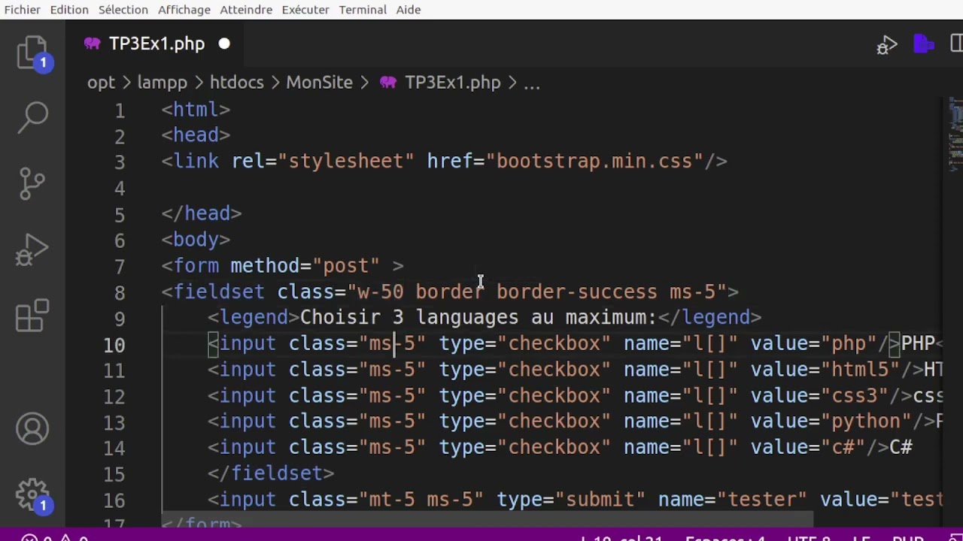Open the Atteindre menu
The width and height of the screenshot is (963, 541).
[x=246, y=10]
